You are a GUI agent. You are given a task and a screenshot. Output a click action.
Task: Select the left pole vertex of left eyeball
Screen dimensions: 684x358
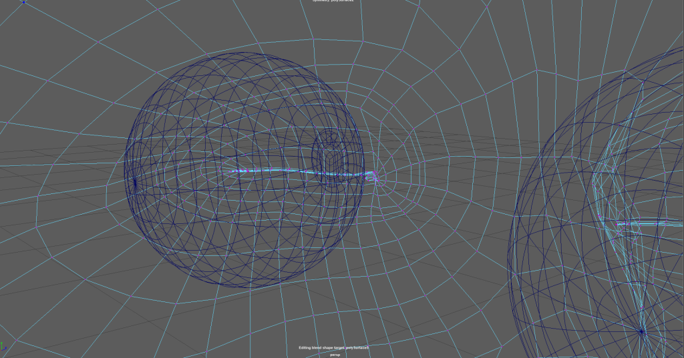coord(134,181)
